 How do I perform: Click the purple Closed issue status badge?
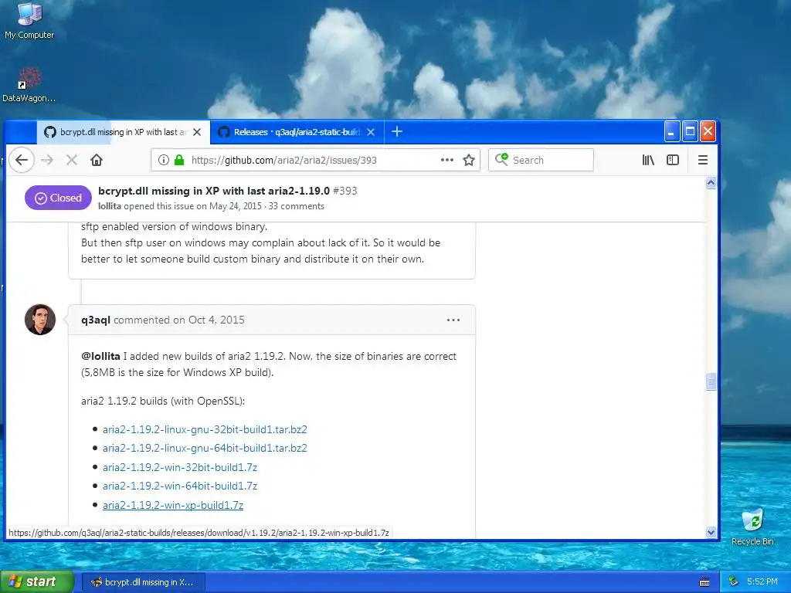[x=58, y=198]
